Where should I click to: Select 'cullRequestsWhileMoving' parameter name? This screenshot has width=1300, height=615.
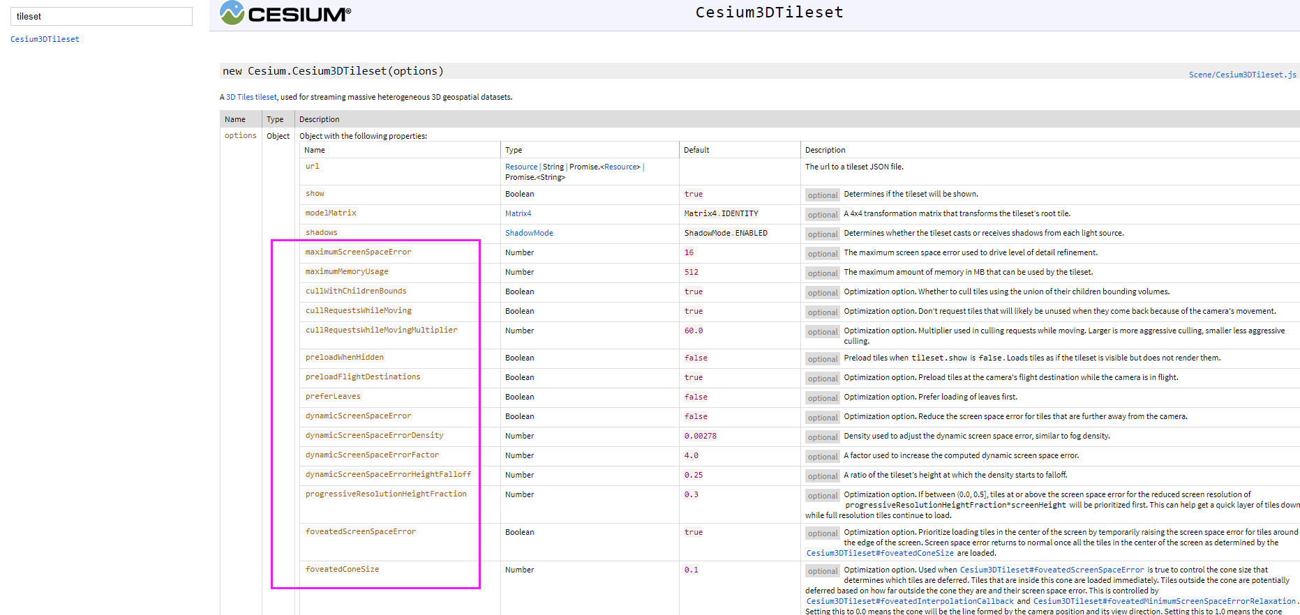point(358,310)
